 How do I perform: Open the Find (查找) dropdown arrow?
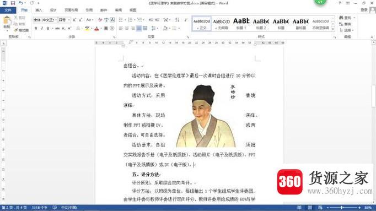pos(354,18)
